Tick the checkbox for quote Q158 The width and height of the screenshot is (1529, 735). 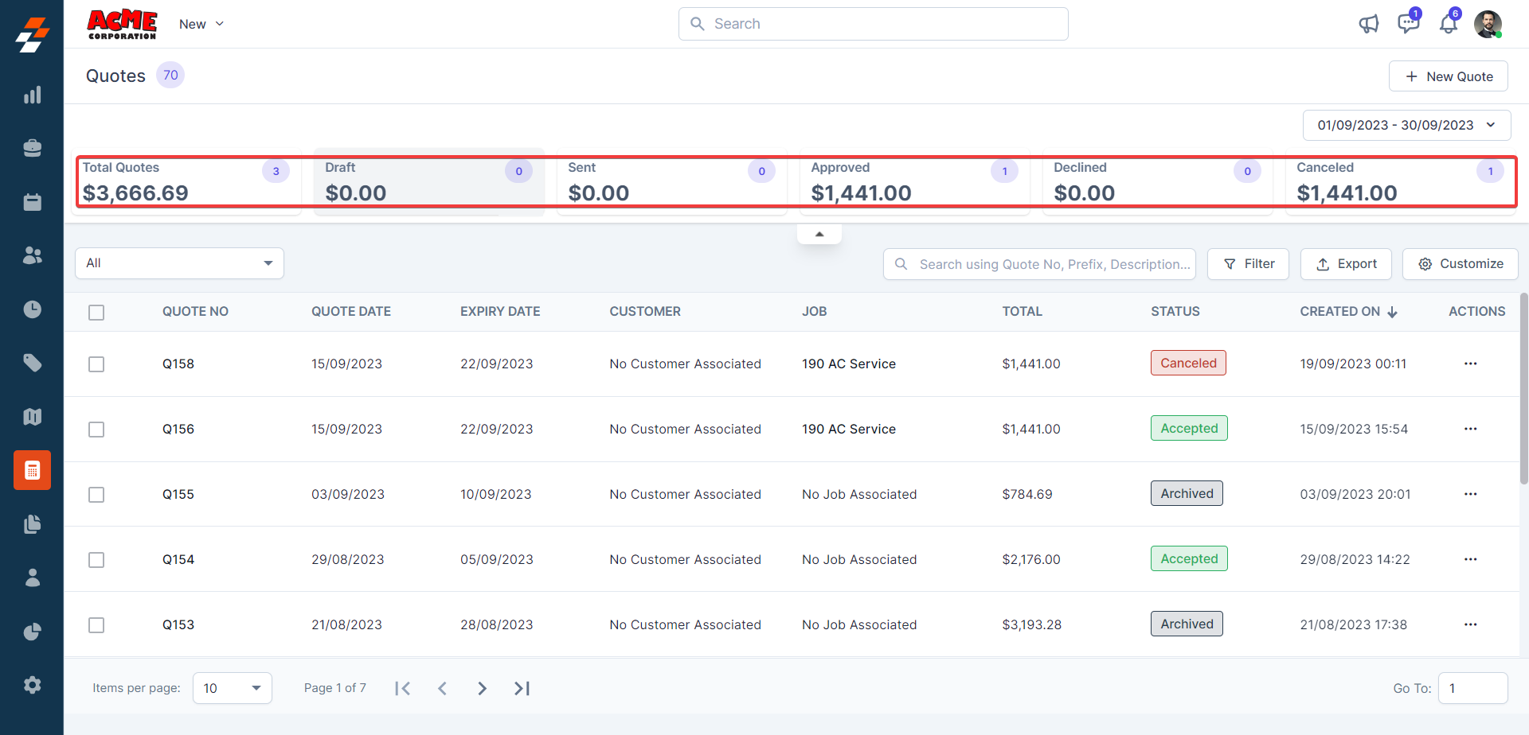[x=96, y=364]
